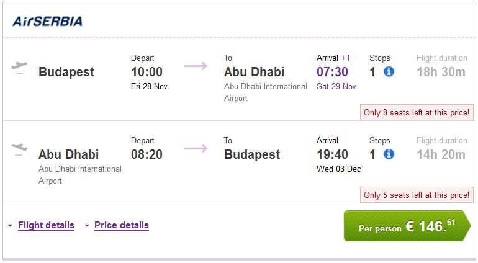Expand Flight details triangle arrow
478x263 pixels.
point(10,226)
